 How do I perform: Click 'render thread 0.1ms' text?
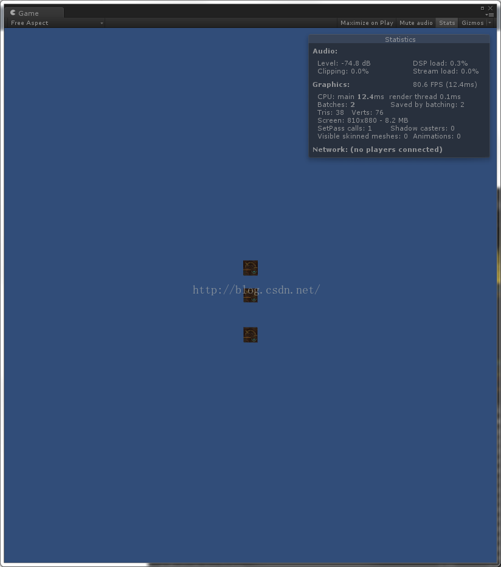[x=424, y=97]
